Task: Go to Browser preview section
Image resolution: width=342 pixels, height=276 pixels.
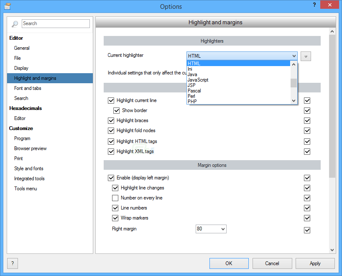Action: click(x=31, y=148)
